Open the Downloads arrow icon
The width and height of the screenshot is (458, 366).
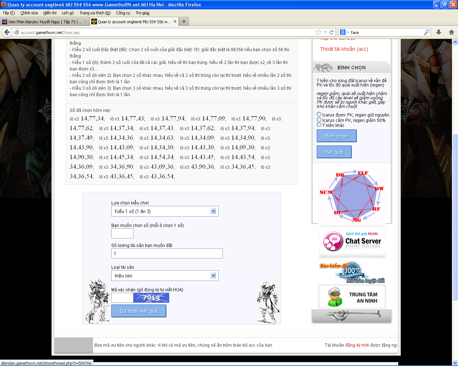[439, 32]
